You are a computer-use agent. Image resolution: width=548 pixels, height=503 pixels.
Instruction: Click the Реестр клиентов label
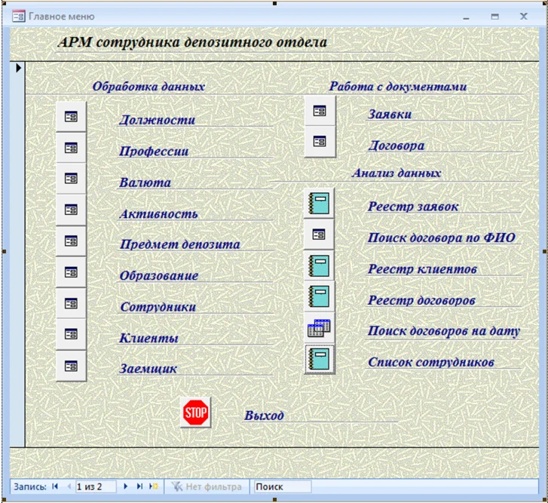pyautogui.click(x=422, y=269)
